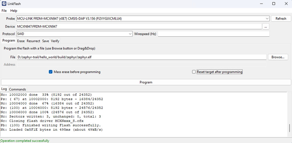The height and width of the screenshot is (143, 292).
Task: Uncheck Mass erase before programming
Action: (x=51, y=72)
